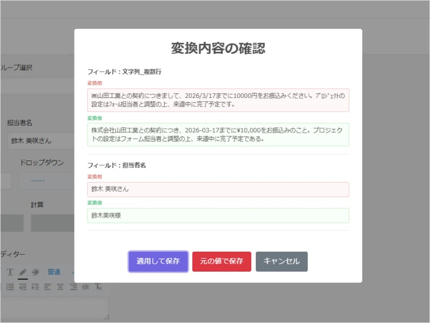
Task: Toggle strikethrough with the ABC icon
Action: (86, 287)
